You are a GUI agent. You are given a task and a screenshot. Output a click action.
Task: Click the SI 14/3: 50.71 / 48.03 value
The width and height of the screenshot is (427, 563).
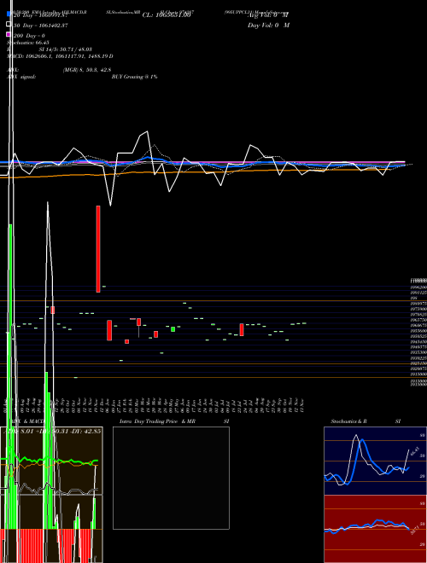66,49
